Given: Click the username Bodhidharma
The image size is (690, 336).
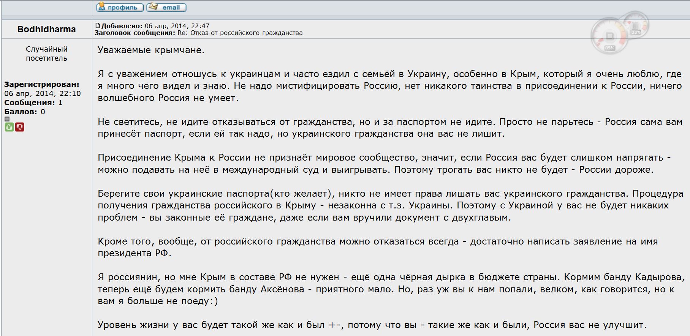Looking at the screenshot, I should pos(46,29).
